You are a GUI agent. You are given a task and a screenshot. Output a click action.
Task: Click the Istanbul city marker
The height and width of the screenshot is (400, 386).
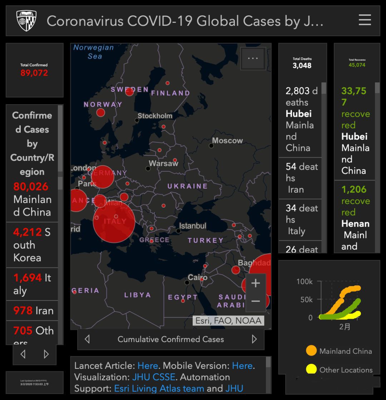point(178,231)
